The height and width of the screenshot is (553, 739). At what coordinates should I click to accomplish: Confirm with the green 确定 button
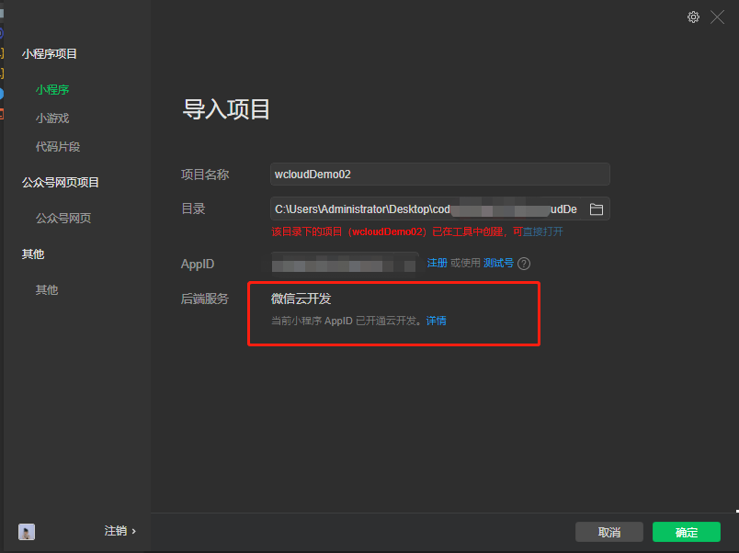(687, 532)
